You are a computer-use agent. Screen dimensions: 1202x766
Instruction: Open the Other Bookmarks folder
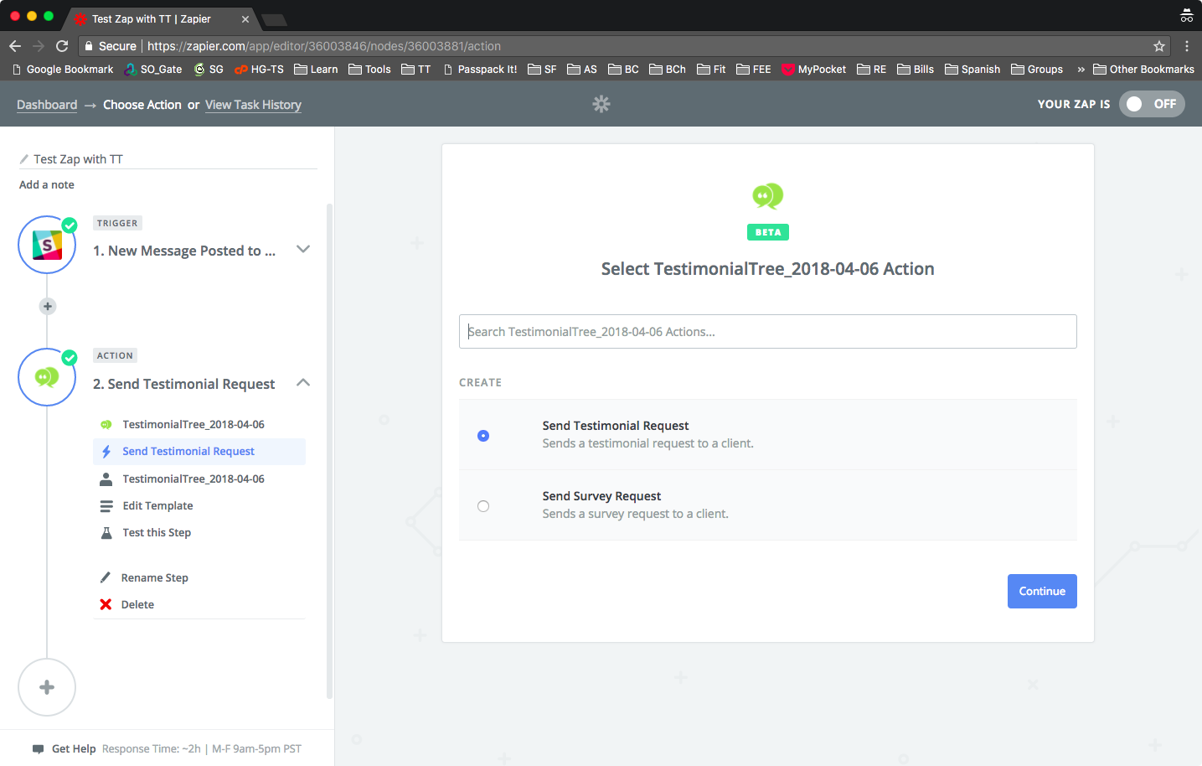pyautogui.click(x=1143, y=70)
